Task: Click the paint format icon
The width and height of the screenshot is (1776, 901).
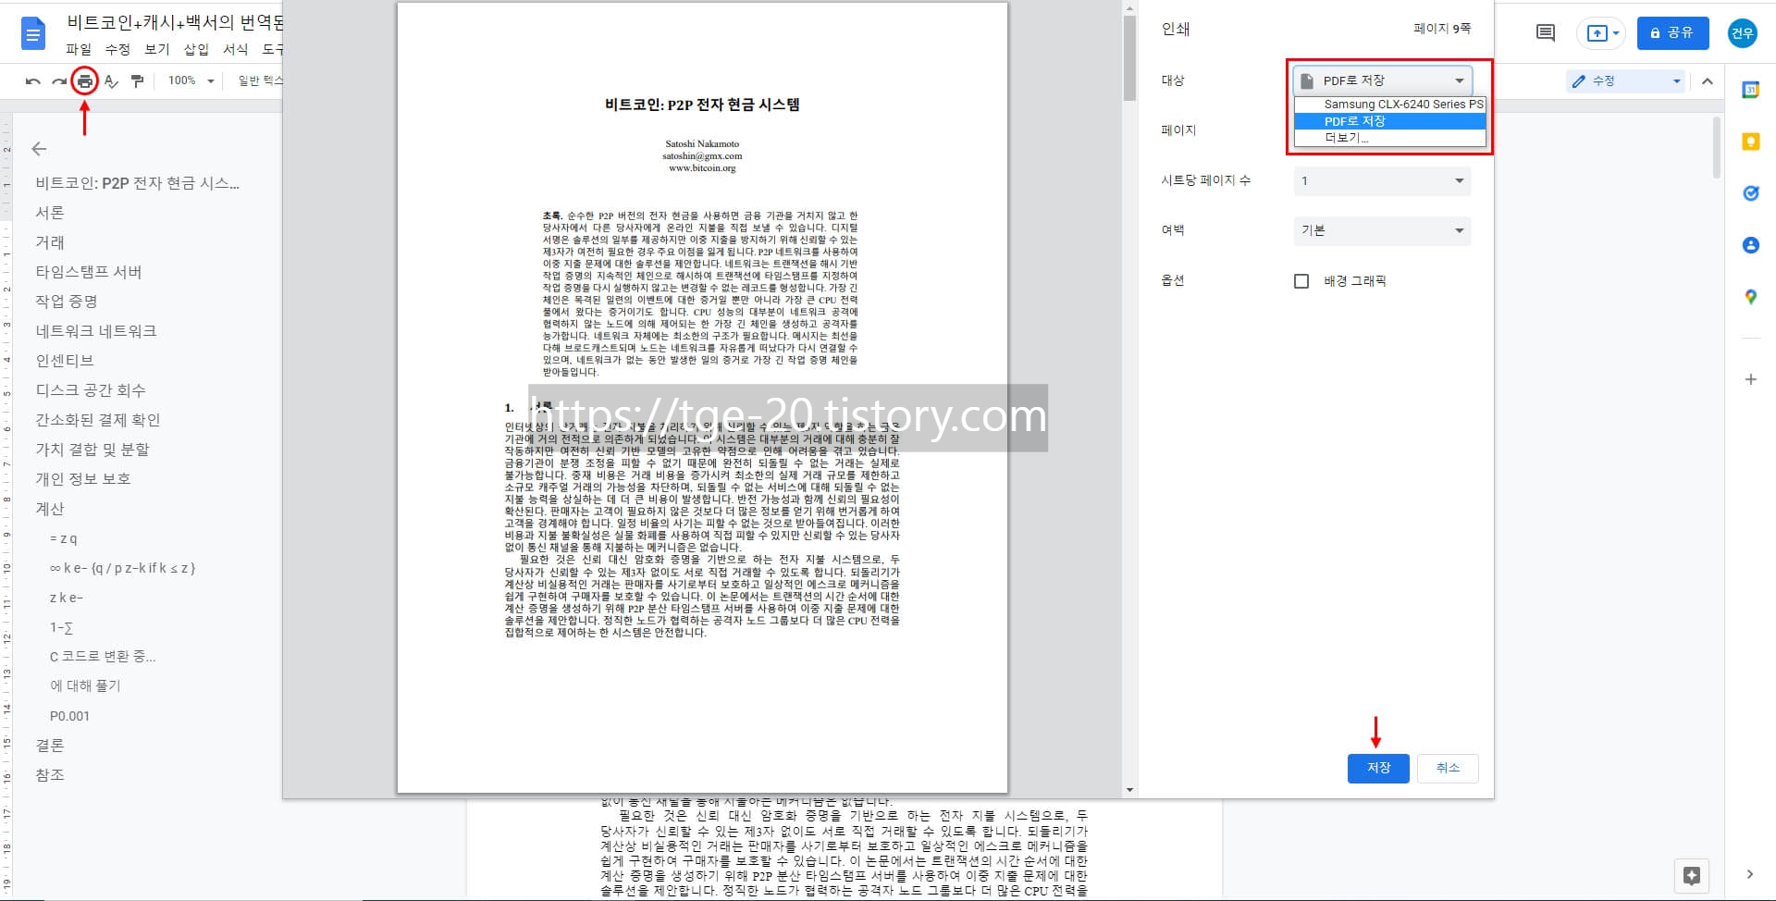Action: 137,81
